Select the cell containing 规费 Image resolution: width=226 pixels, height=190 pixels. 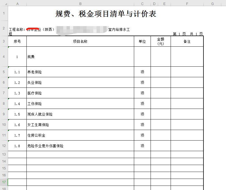pos(80,57)
